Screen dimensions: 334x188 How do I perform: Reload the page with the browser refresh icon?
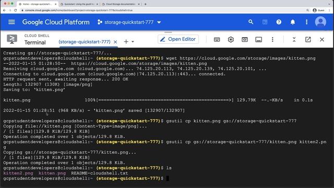coord(15,10)
